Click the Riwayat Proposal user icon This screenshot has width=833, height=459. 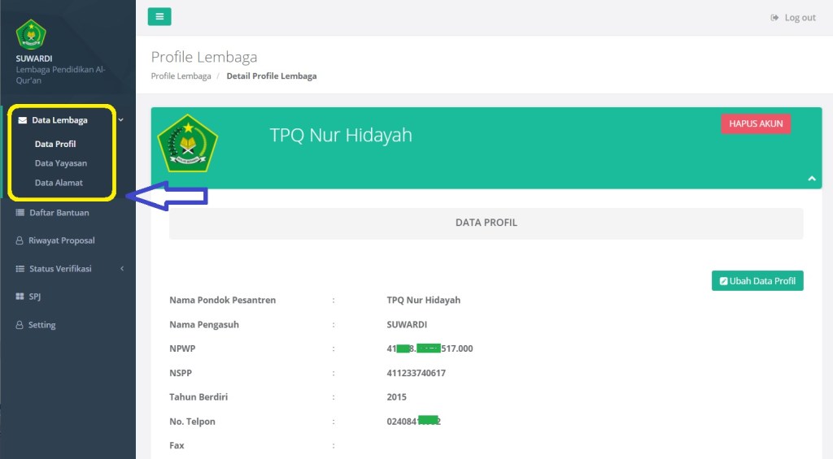pos(20,240)
